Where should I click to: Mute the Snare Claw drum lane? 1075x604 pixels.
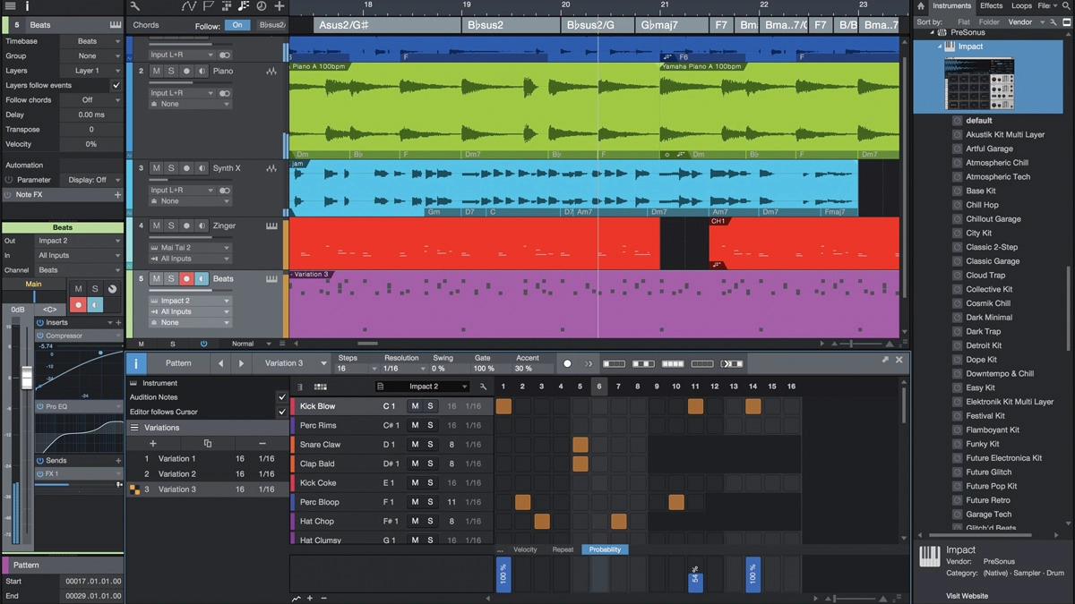[415, 444]
